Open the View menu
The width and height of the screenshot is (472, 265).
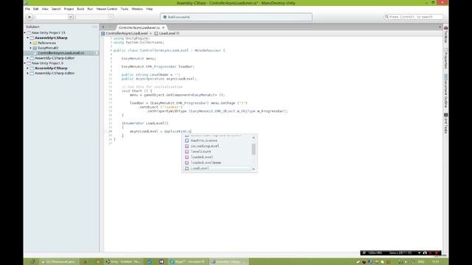(x=45, y=9)
